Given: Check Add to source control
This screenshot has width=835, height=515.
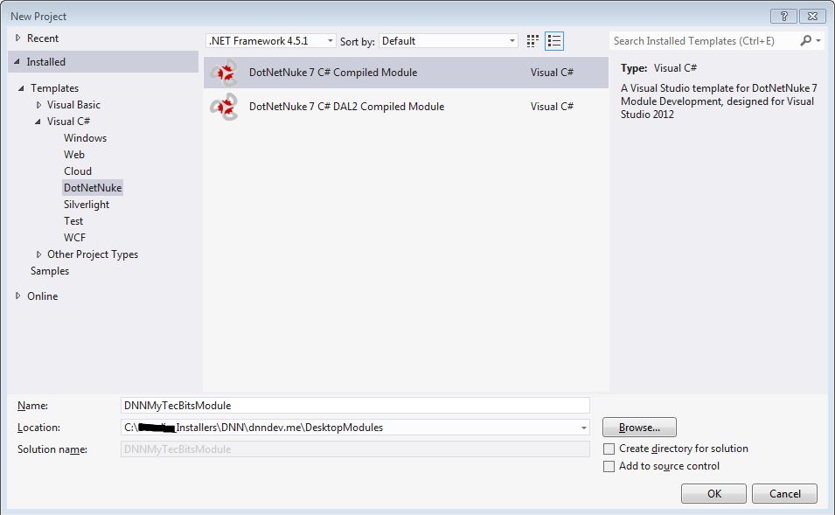Looking at the screenshot, I should tap(609, 467).
